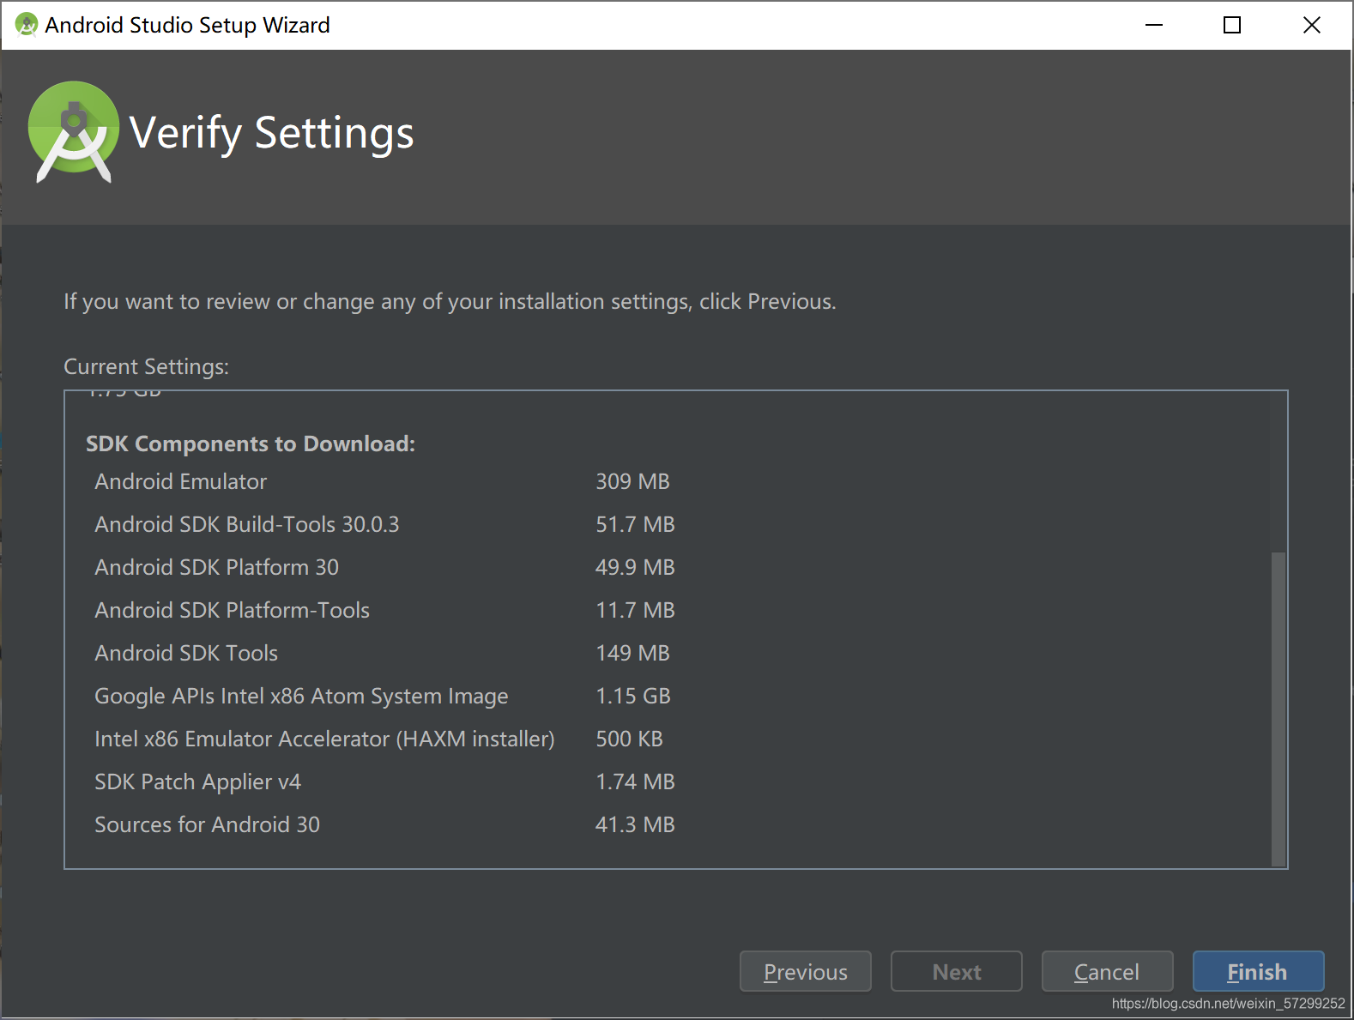
Task: Click the Verify Settings heading
Action: (272, 133)
